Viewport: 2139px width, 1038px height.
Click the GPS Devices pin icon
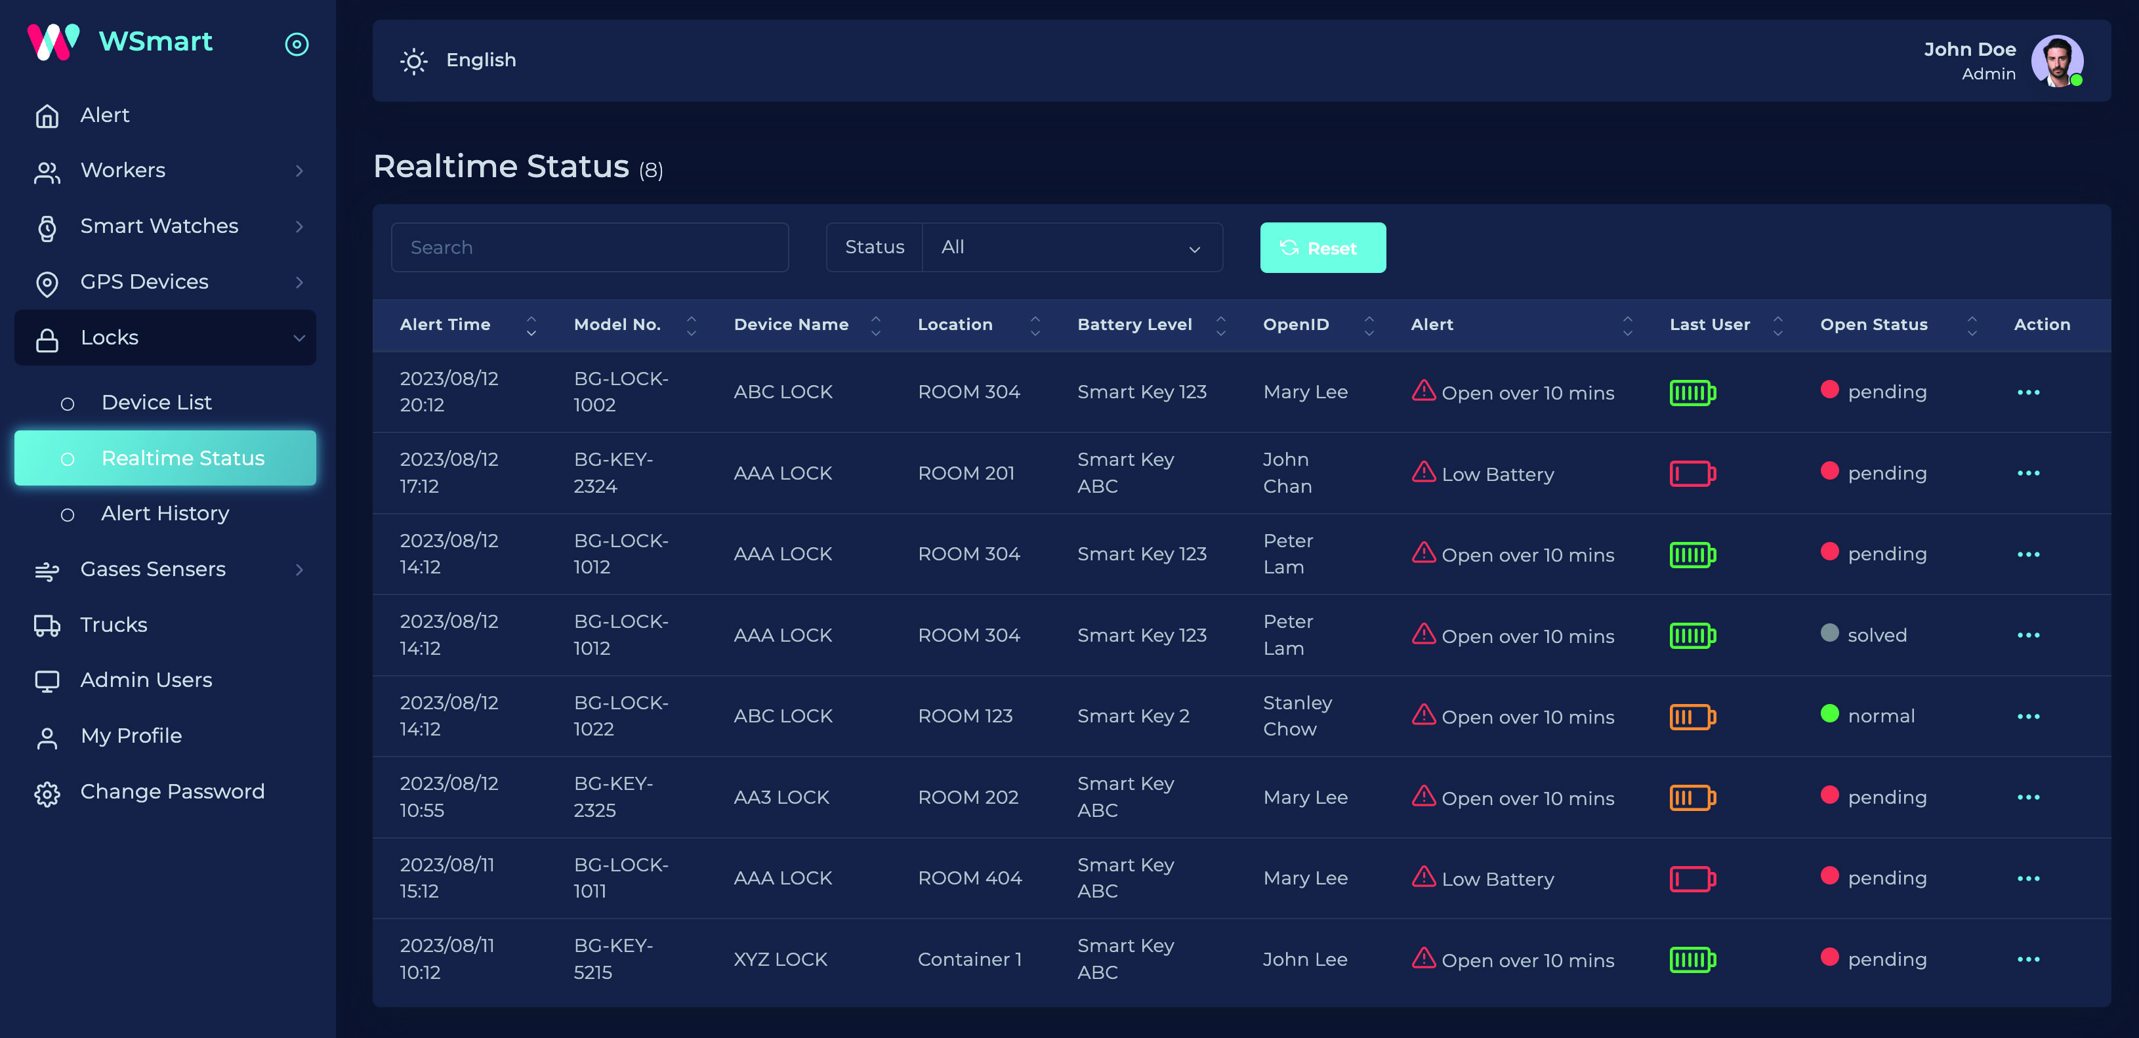coord(47,283)
